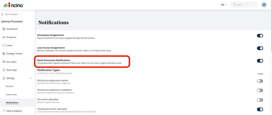Click the Share App phone icon
The image size is (272, 115).
click(x=4, y=70)
